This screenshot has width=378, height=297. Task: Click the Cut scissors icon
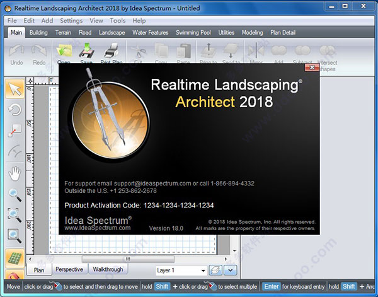[x=139, y=51]
